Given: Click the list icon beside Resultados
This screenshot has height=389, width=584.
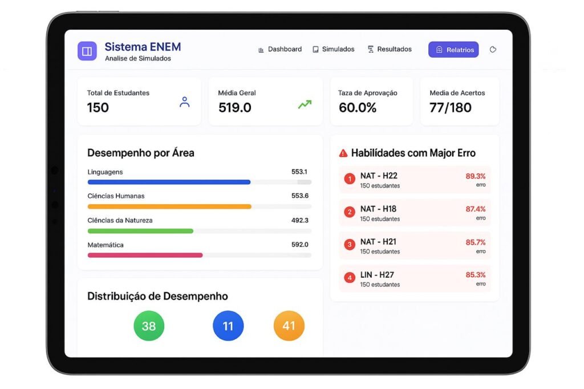Looking at the screenshot, I should point(371,50).
